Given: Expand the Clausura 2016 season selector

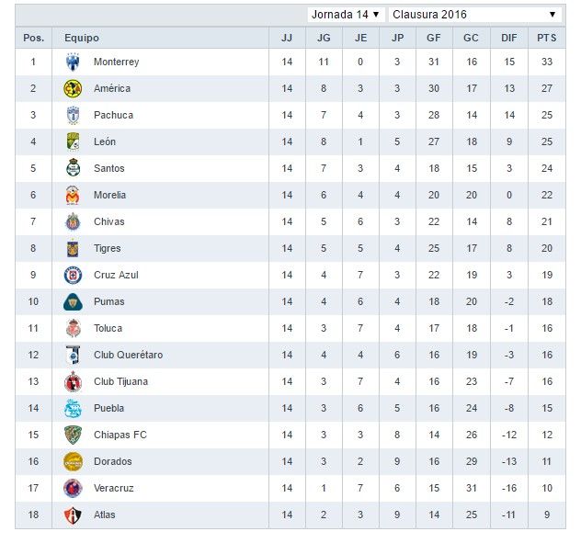Looking at the screenshot, I should (474, 15).
